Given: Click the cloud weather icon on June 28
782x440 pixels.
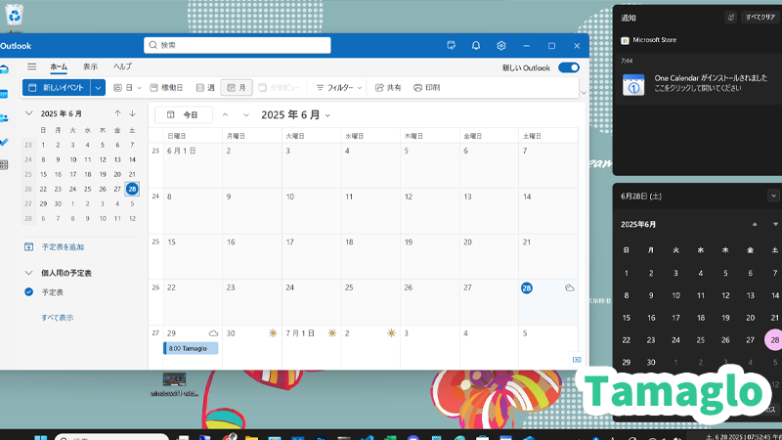Looking at the screenshot, I should pos(569,287).
